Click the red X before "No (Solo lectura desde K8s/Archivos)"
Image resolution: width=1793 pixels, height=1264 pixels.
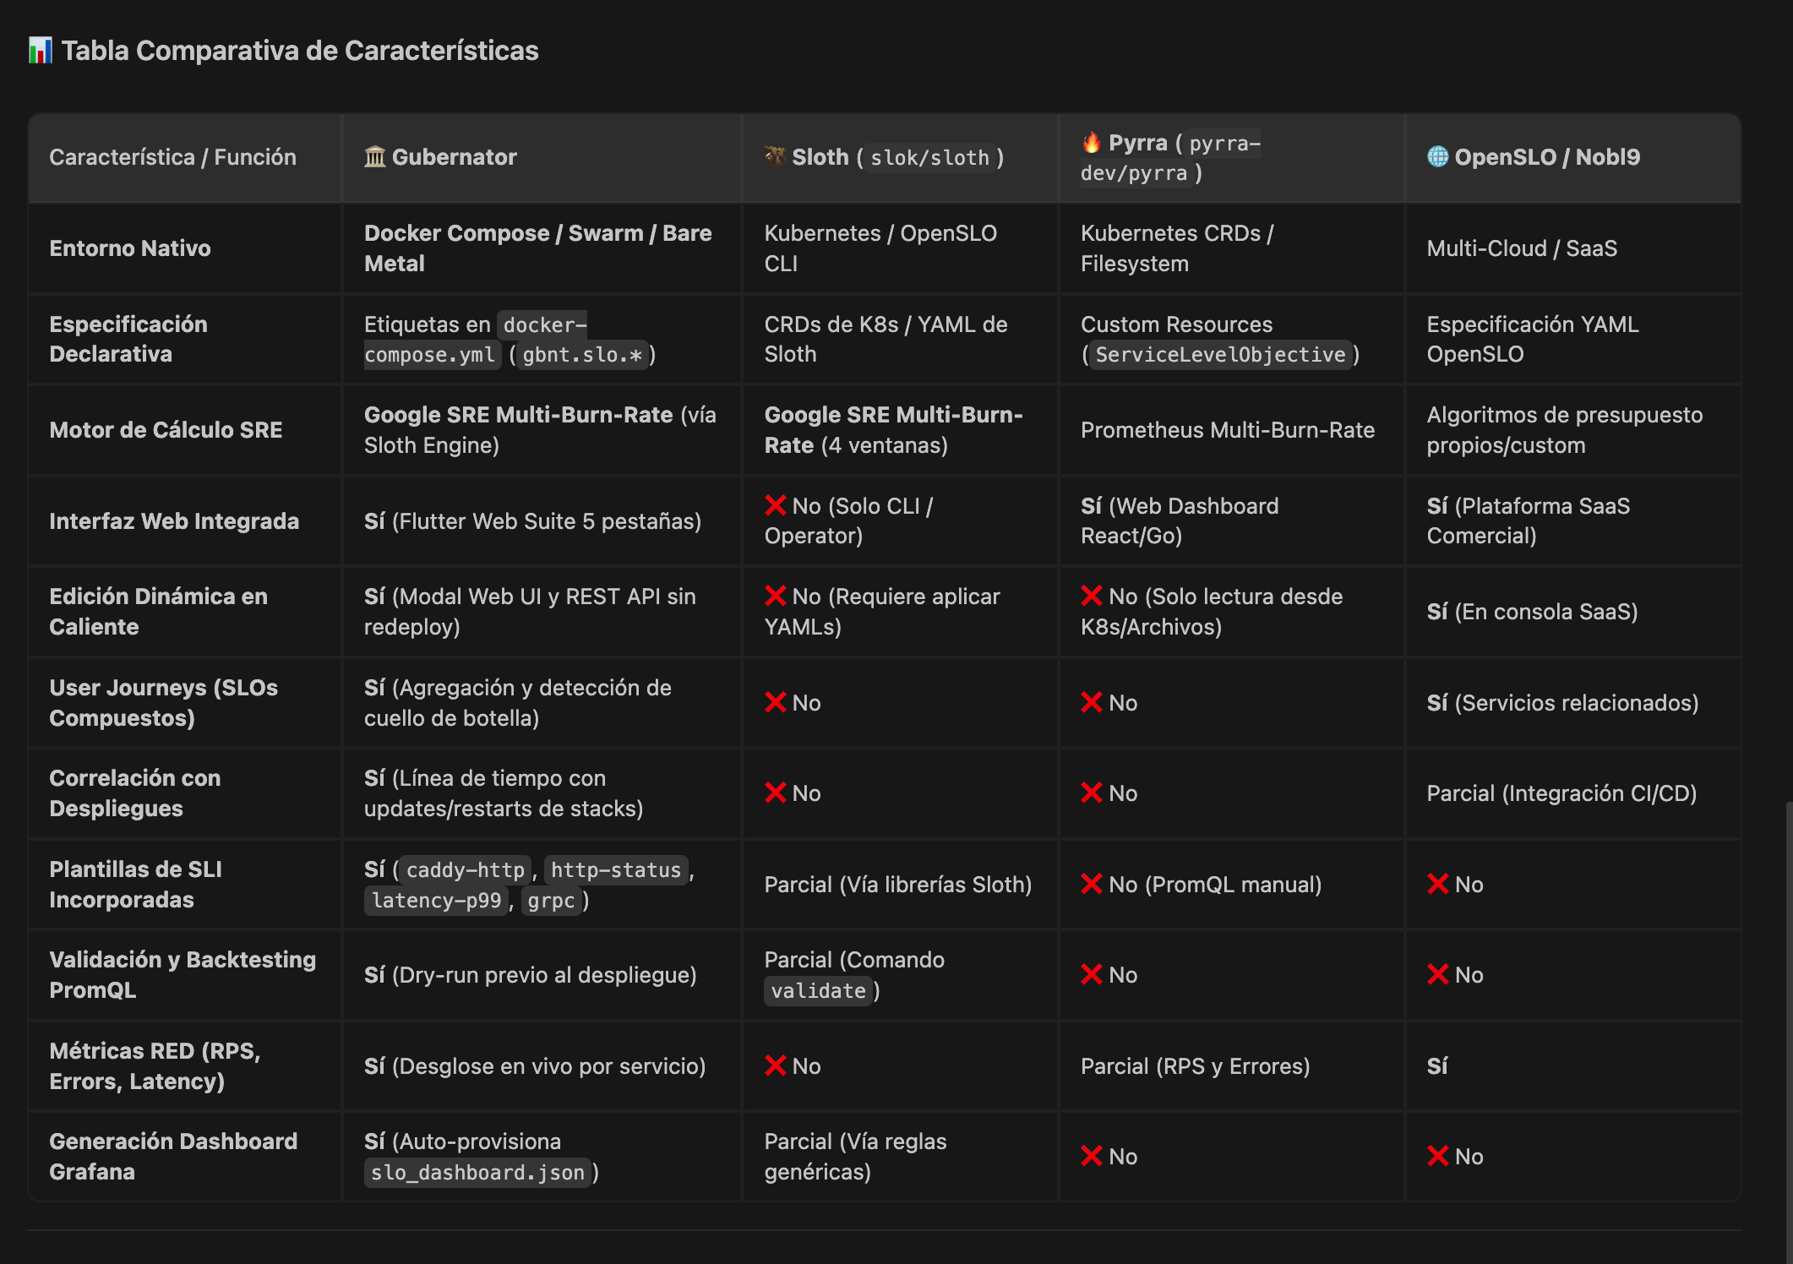coord(1092,596)
